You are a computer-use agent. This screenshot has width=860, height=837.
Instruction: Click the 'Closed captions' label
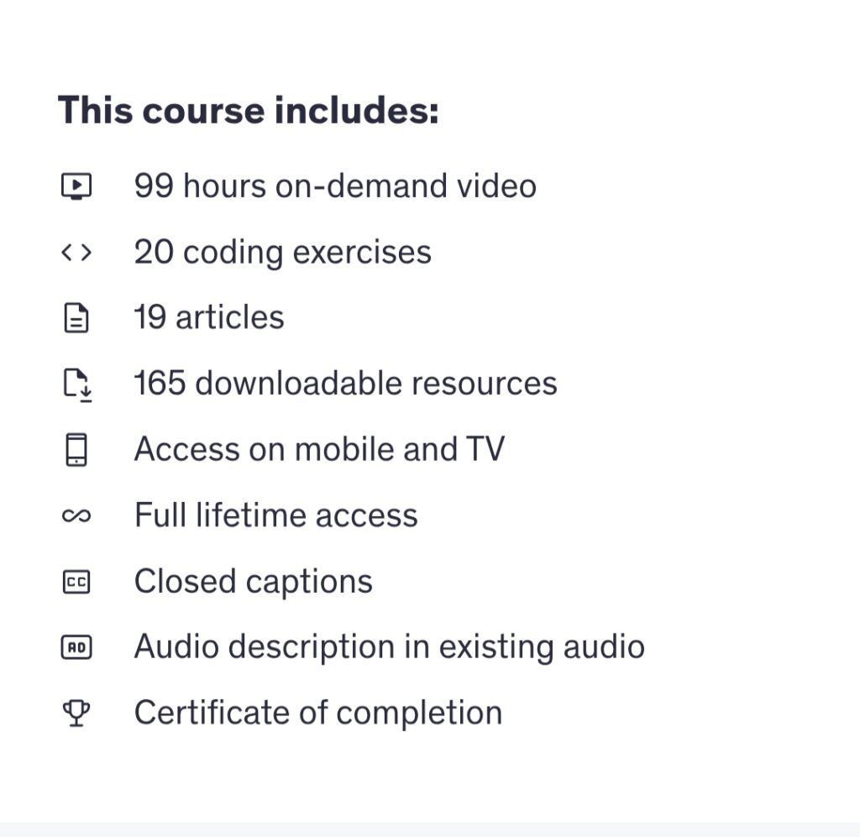click(x=253, y=582)
